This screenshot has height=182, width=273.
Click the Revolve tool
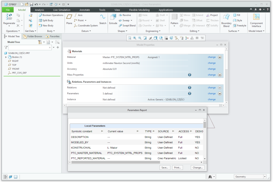click(x=125, y=15)
